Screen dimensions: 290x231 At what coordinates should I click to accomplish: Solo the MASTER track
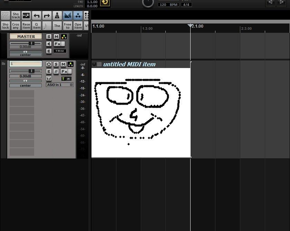49,37
